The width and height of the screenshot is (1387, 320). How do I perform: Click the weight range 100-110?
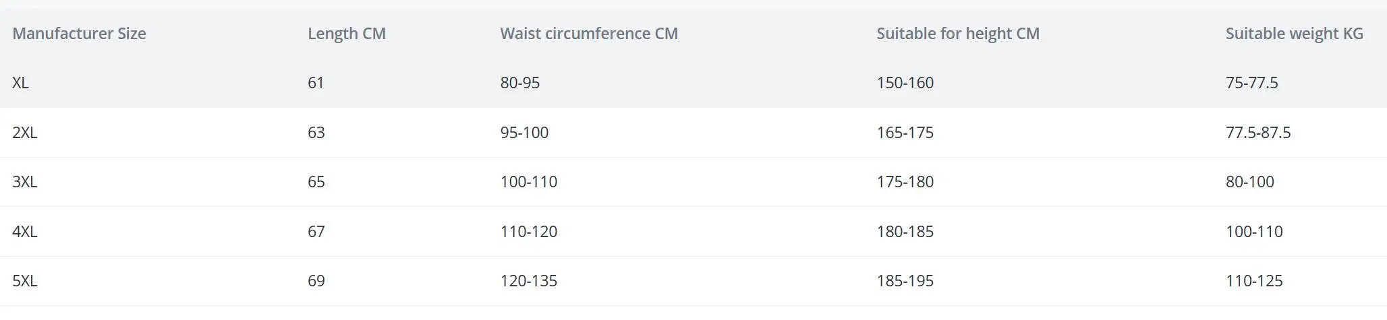(x=1253, y=232)
